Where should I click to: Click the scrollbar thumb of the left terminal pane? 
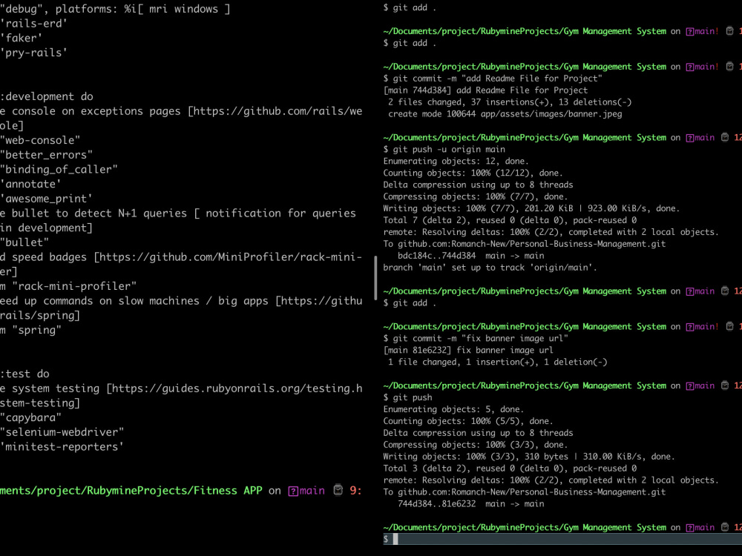tap(375, 278)
